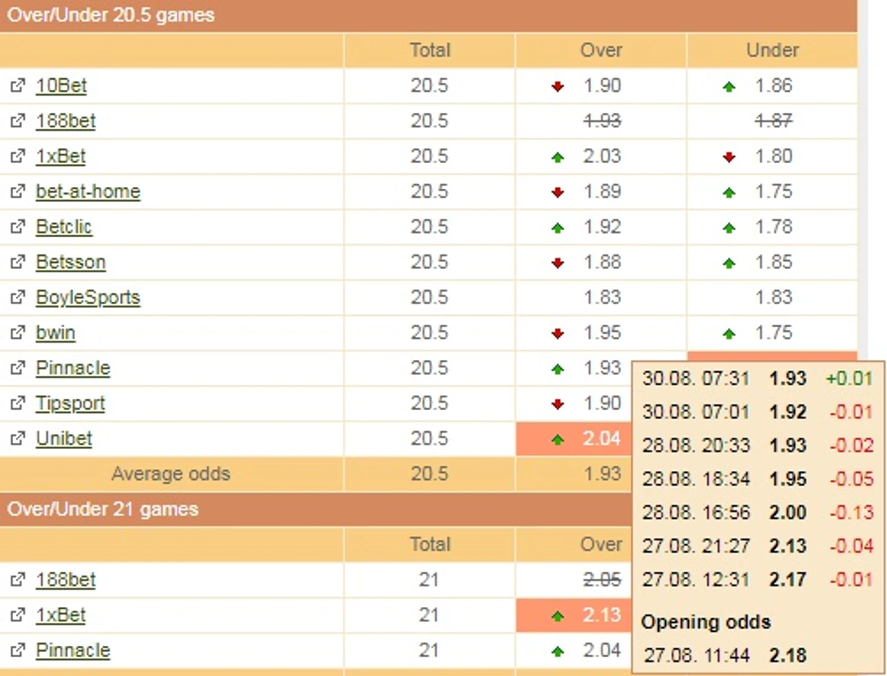Open the Betclic bookmaker link
887x676 pixels.
[x=64, y=227]
